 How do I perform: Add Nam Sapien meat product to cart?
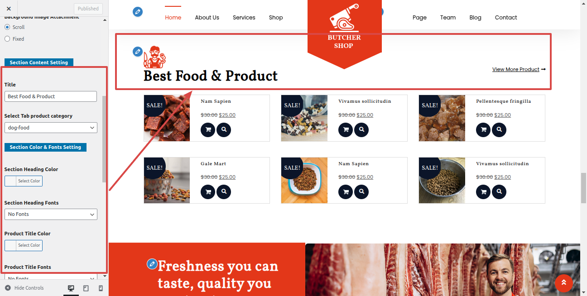tap(208, 129)
